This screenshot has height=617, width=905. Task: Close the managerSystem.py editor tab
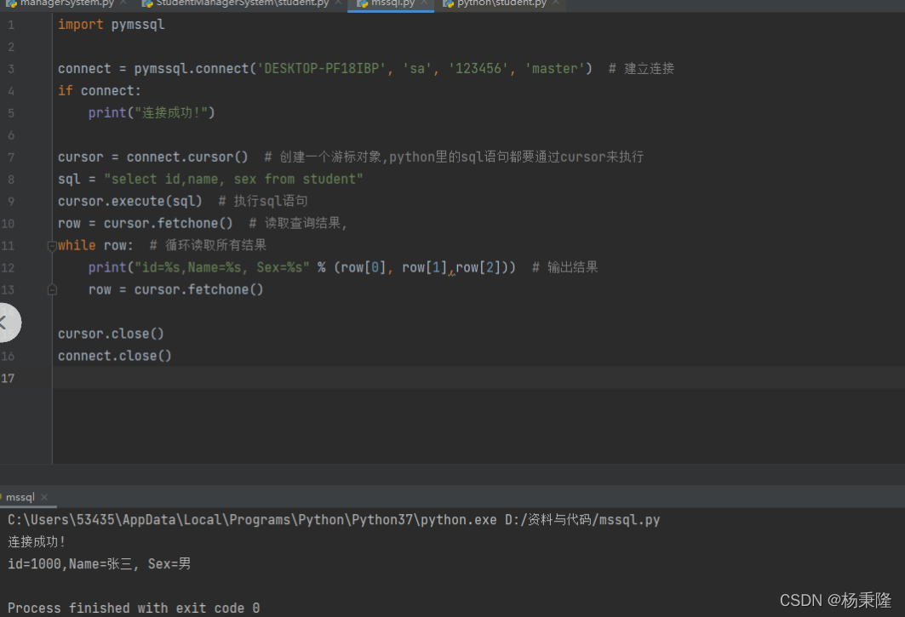(x=124, y=3)
